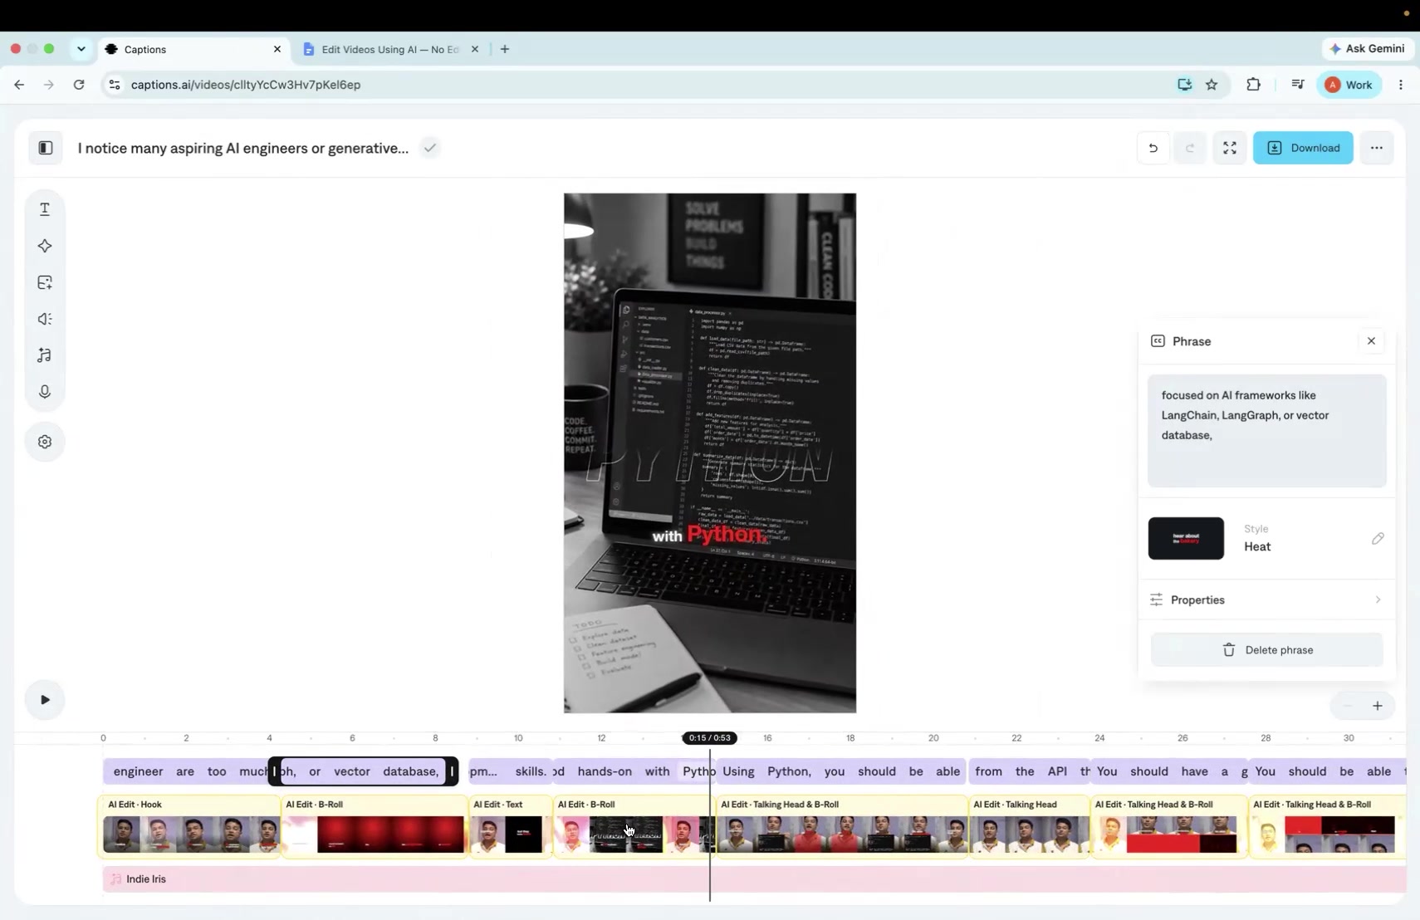This screenshot has height=920, width=1420.
Task: Select the AI Edit · Text clip
Action: [x=511, y=825]
